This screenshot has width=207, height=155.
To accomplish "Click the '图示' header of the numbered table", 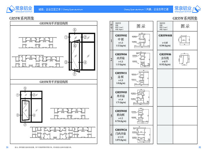I will pos(141,26).
